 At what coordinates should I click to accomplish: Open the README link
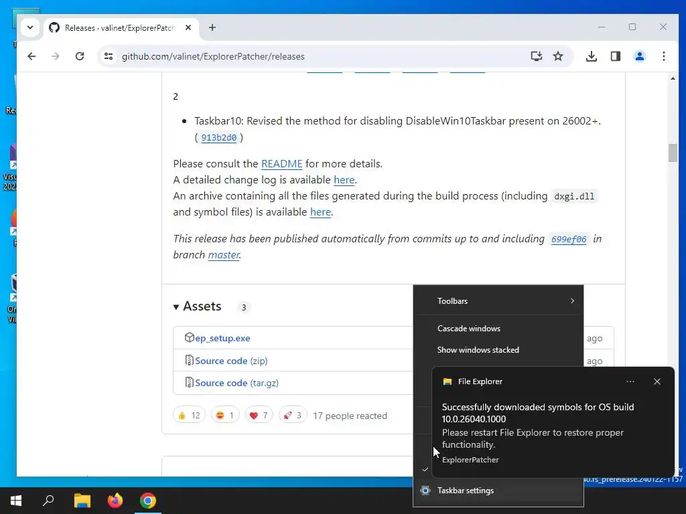282,164
